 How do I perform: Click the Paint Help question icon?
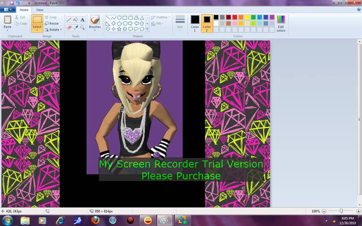359,10
